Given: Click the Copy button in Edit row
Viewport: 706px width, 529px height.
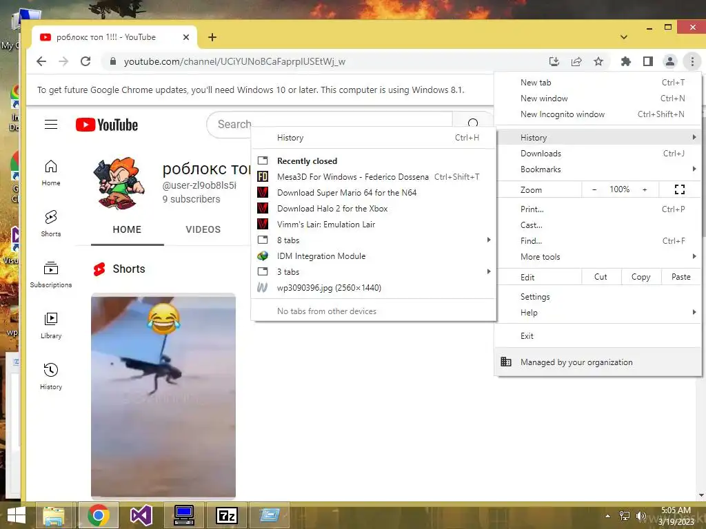Looking at the screenshot, I should (x=641, y=277).
